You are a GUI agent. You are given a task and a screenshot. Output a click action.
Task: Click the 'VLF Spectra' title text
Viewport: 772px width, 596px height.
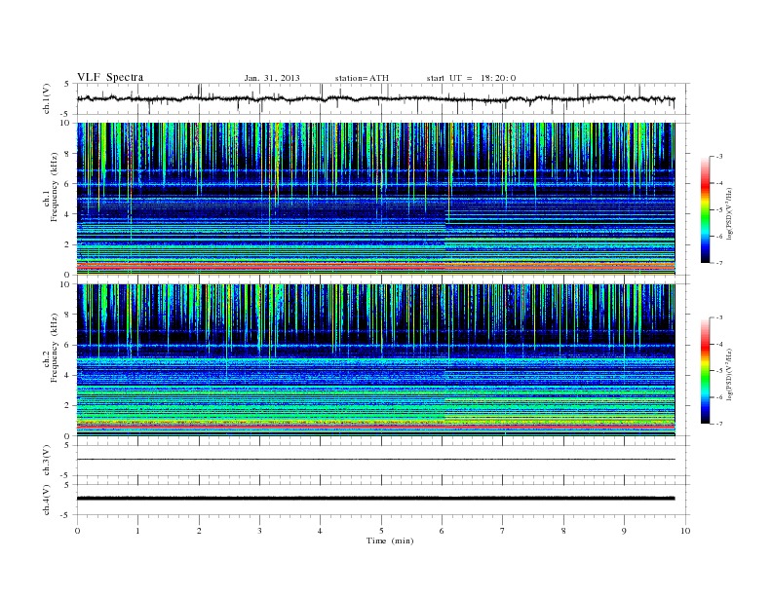click(110, 77)
